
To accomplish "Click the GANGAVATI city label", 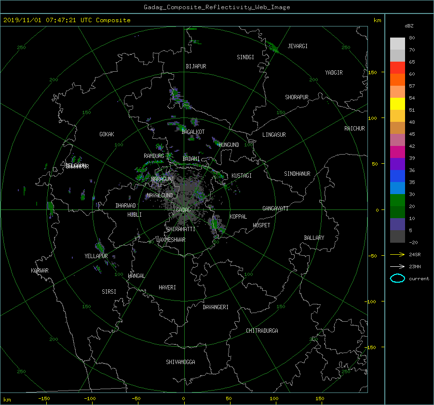I will (275, 209).
